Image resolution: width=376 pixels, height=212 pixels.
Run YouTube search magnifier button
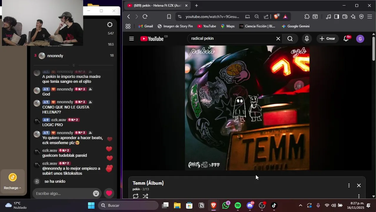[x=290, y=39]
